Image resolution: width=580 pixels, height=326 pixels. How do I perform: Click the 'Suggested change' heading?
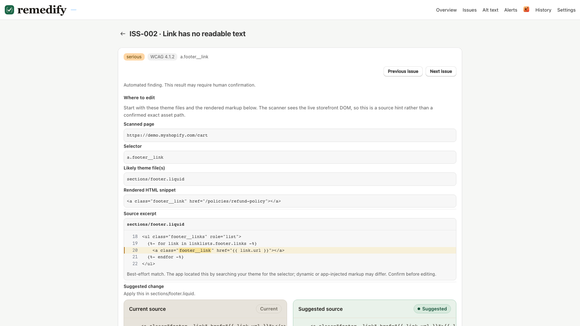click(144, 287)
